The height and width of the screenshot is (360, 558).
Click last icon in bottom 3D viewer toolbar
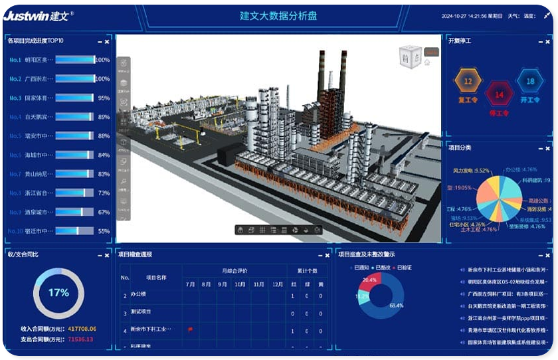point(318,230)
